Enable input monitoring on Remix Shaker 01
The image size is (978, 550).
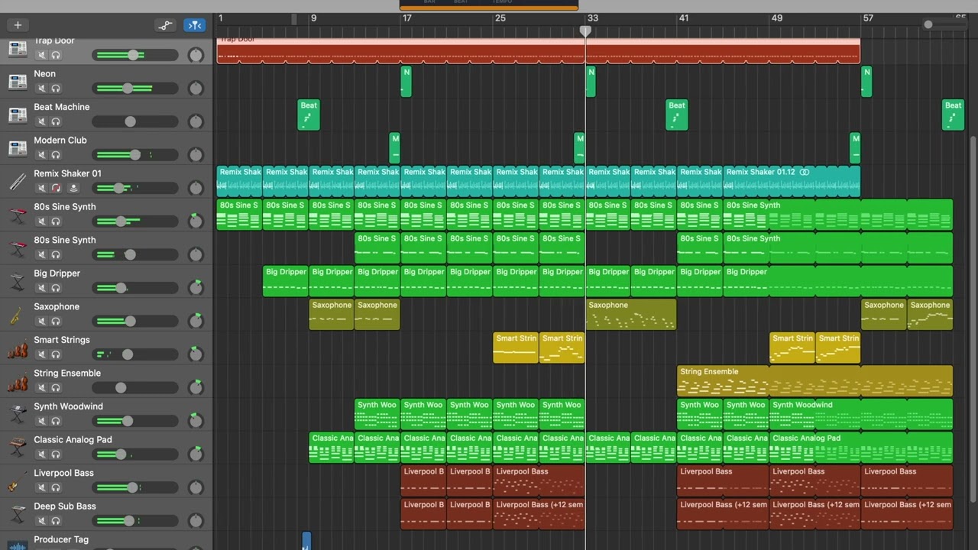pyautogui.click(x=73, y=188)
